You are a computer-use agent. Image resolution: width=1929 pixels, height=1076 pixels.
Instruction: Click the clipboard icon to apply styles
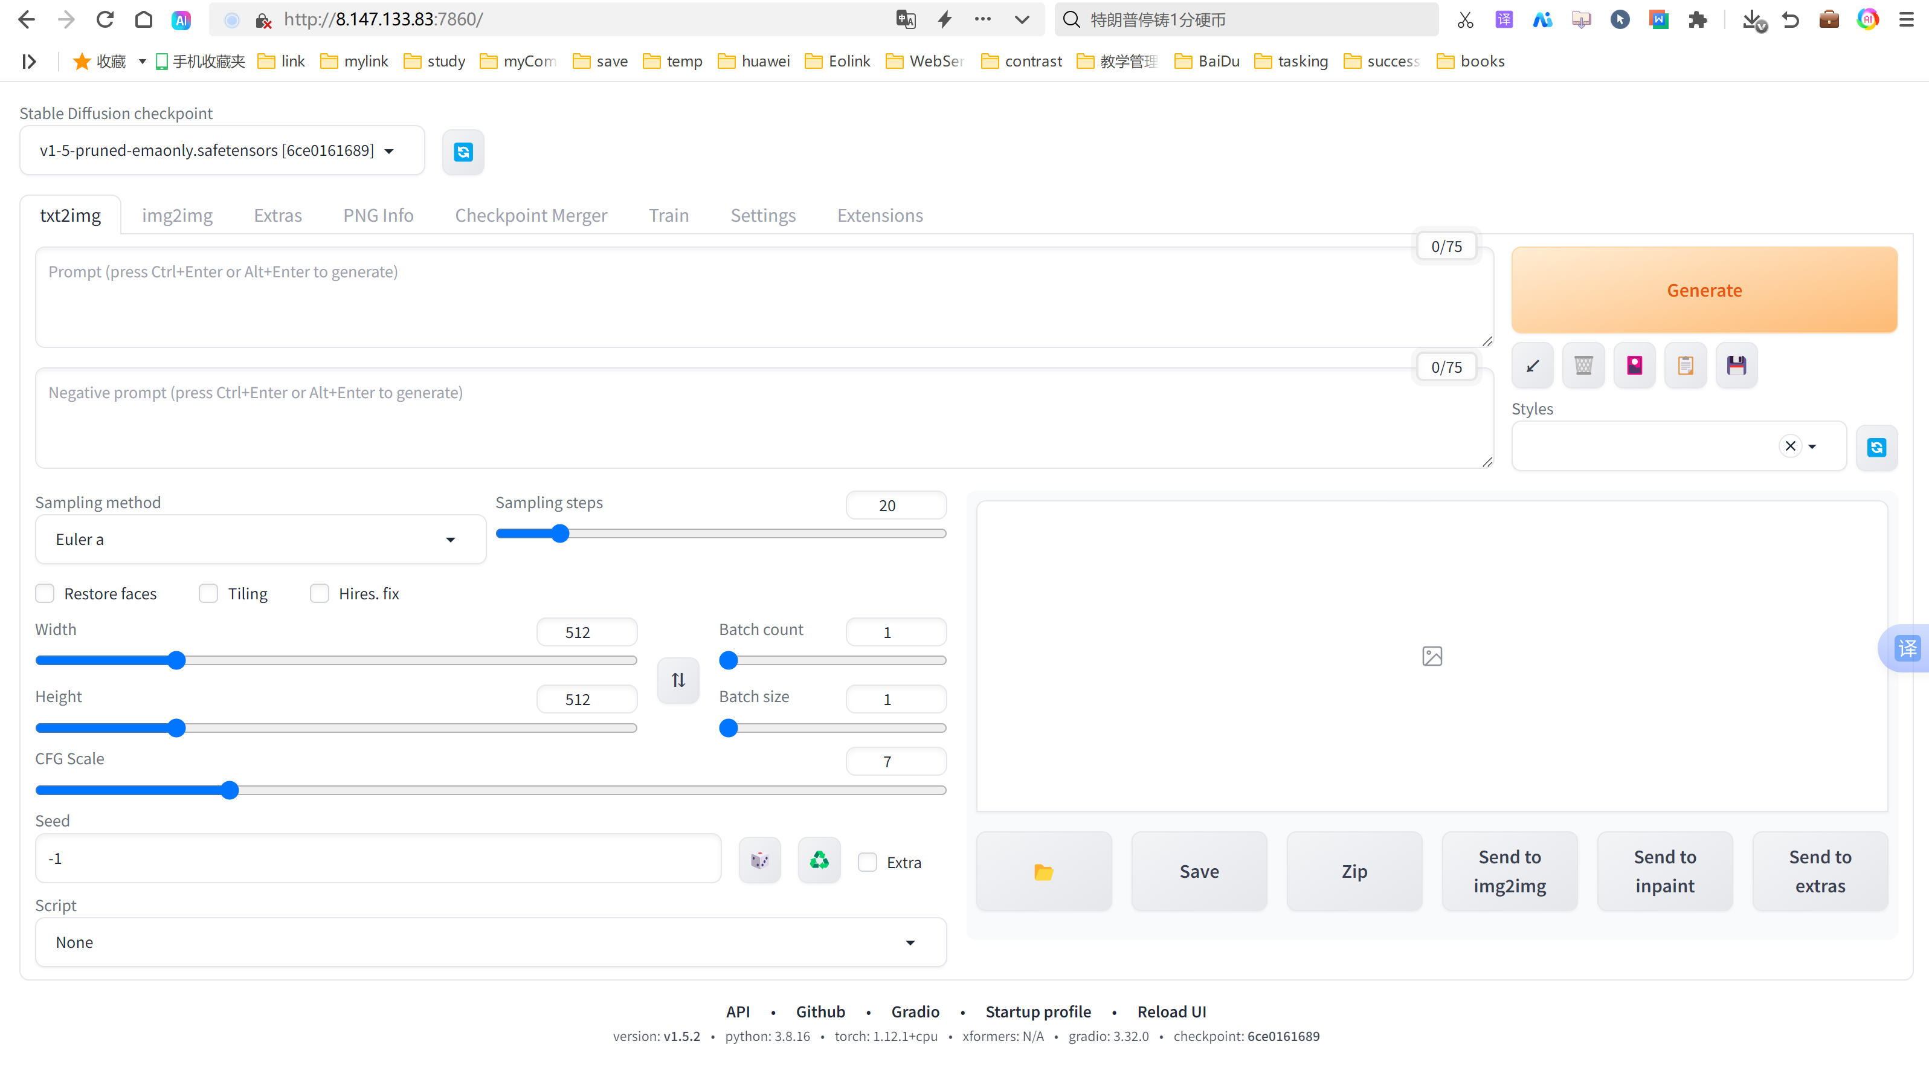tap(1685, 366)
